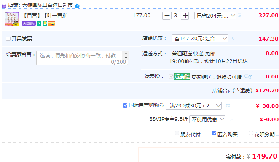This screenshot has height=162, width=279.
Task: Click the green 7-day return badge
Action: tap(39, 23)
